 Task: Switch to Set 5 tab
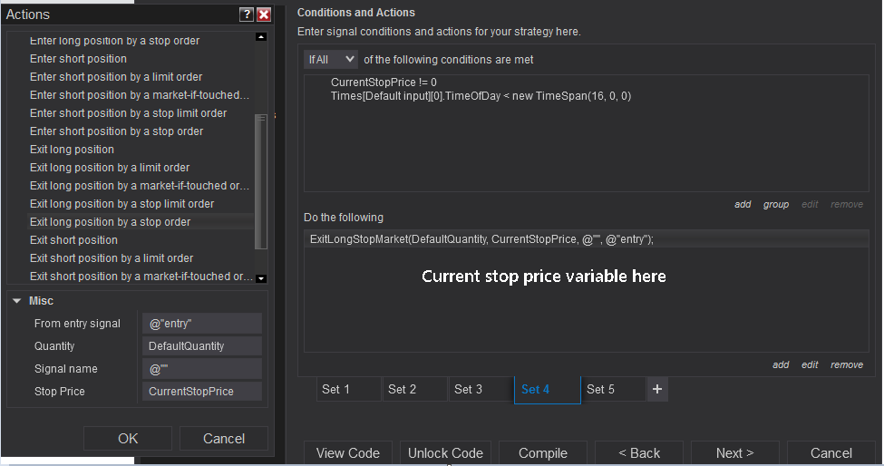(613, 389)
